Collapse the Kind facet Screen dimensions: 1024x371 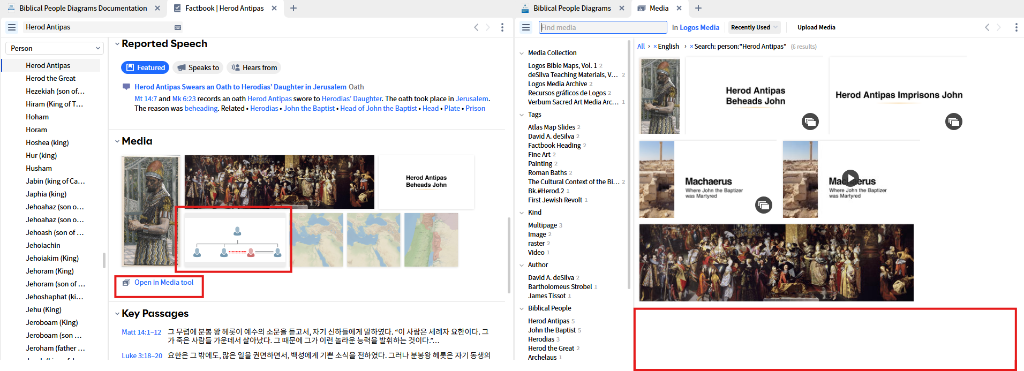522,213
